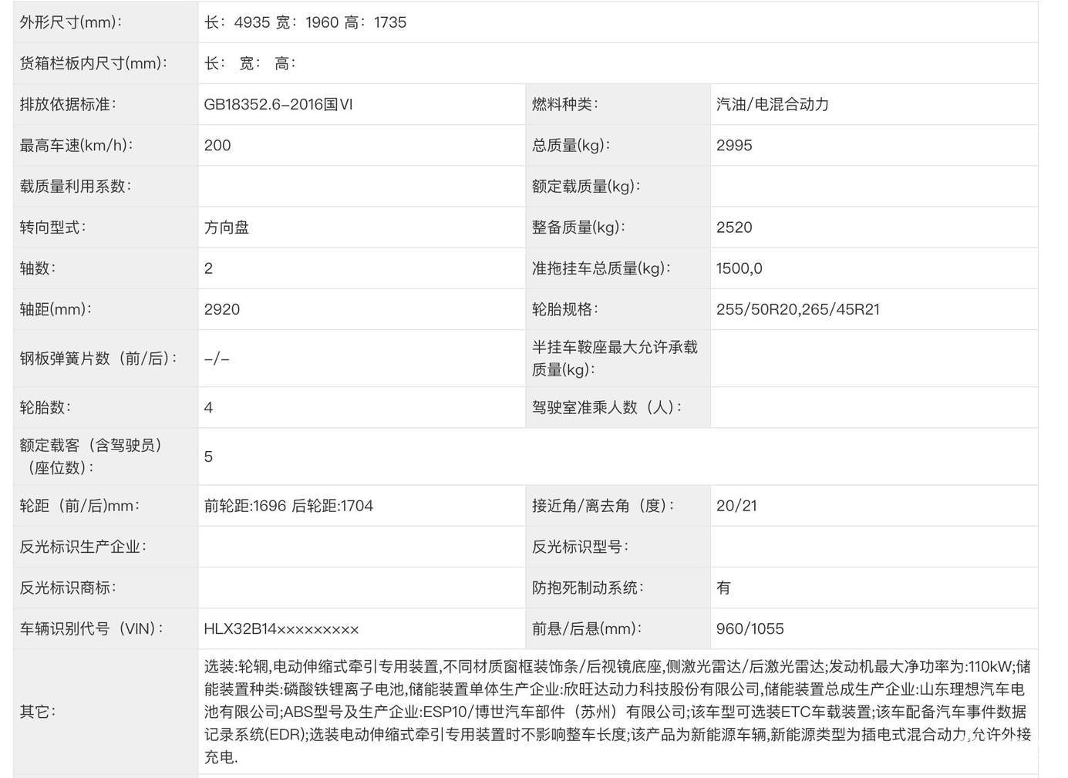Select the tire spec 255/50R20,265/45R21
1068x778 pixels.
click(x=797, y=309)
